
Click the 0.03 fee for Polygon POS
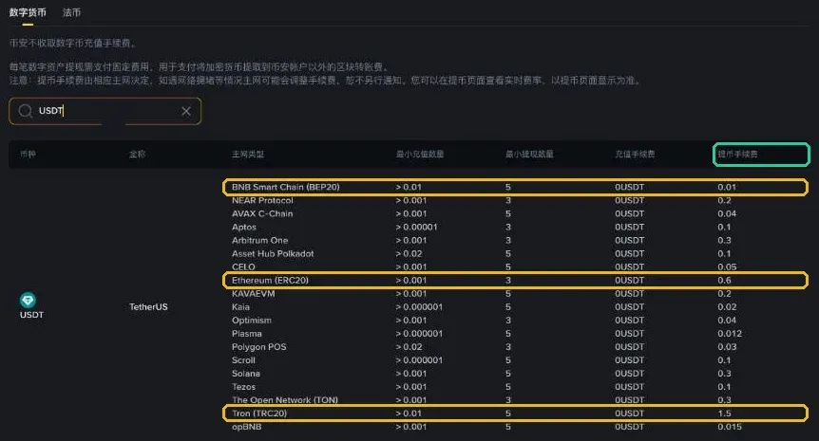coord(727,347)
